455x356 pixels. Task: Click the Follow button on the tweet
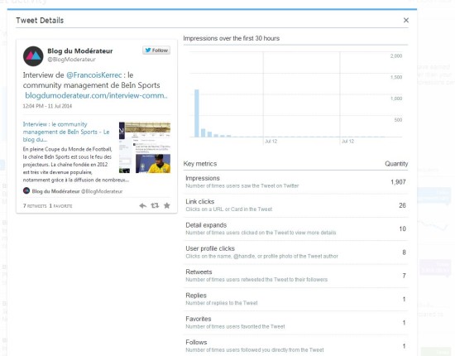[156, 51]
